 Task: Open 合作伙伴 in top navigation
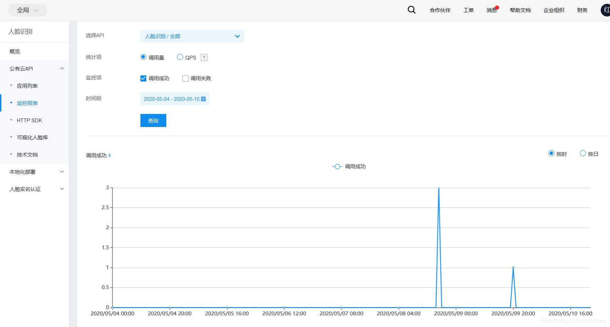440,10
